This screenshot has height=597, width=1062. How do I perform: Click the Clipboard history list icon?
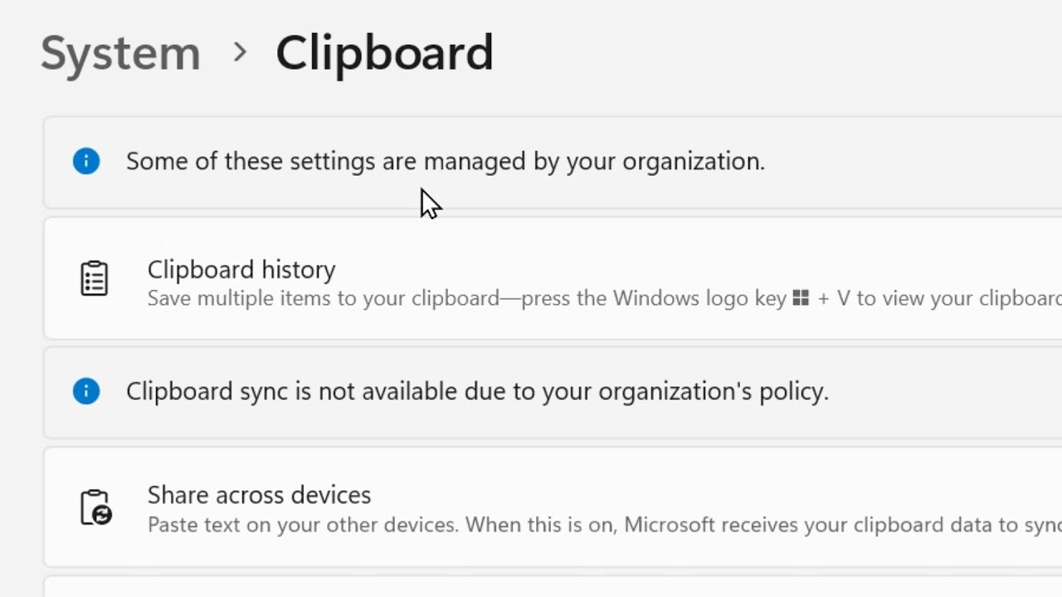tap(95, 279)
